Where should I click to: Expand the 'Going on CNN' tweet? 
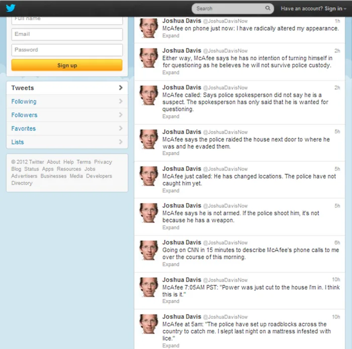(170, 265)
